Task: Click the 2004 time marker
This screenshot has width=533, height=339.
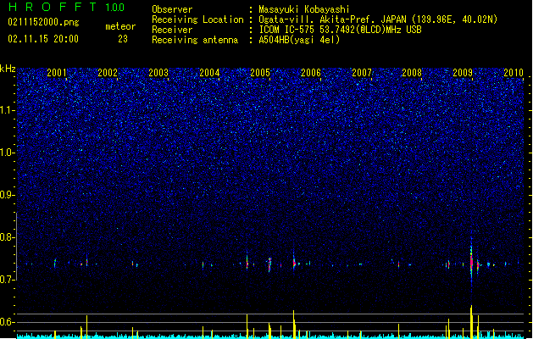Action: click(209, 72)
